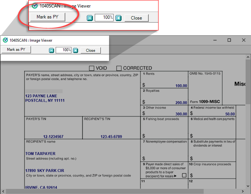Click the vertical scrollbar thumb
This screenshot has width=251, height=194.
point(248,82)
